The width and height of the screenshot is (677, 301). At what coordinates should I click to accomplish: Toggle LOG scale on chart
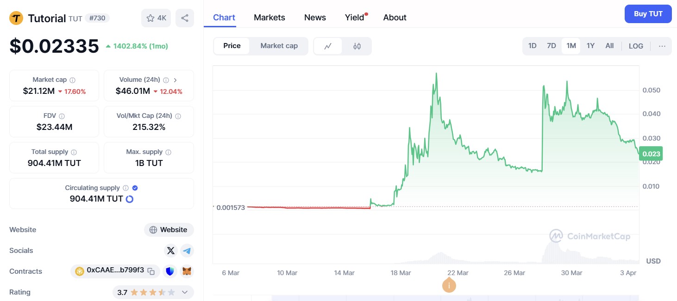tap(636, 46)
